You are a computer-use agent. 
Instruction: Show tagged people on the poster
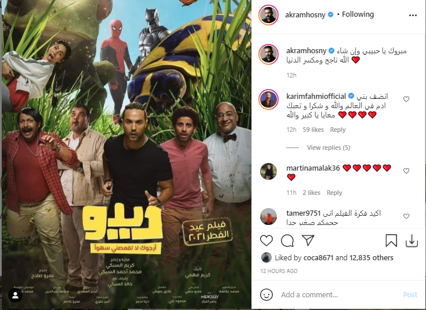pos(15,295)
